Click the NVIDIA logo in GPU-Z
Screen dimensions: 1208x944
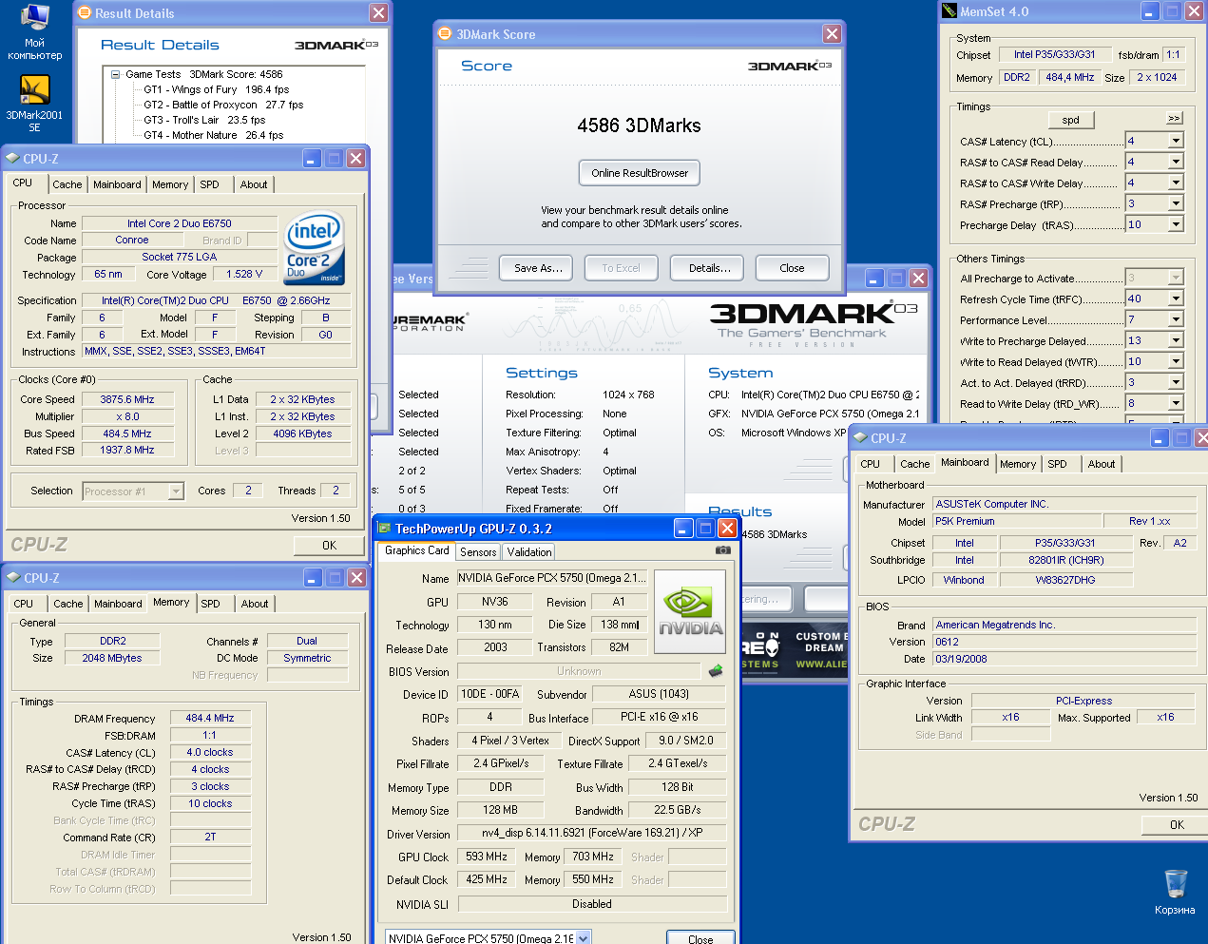click(691, 611)
